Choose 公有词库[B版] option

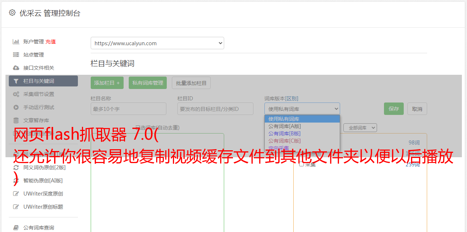tap(302, 134)
